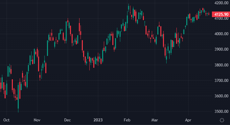Image resolution: width=230 pixels, height=125 pixels.
Task: Select the 3600.00 price axis label
Action: [221, 96]
